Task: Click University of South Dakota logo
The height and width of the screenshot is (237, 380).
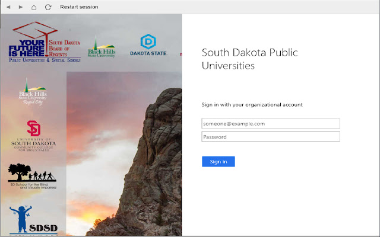Action: (x=33, y=136)
